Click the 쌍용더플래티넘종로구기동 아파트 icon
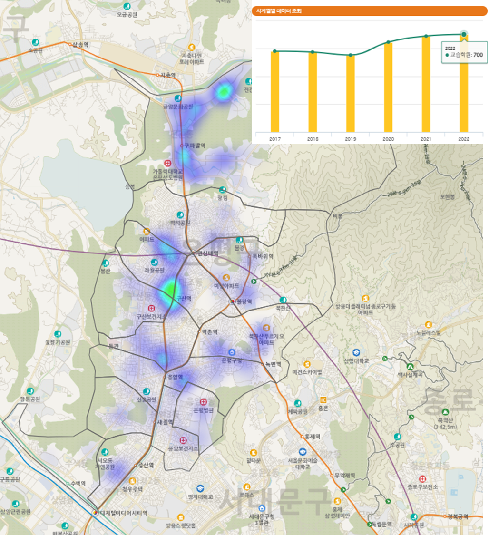The height and width of the screenshot is (535, 489). tap(365, 299)
